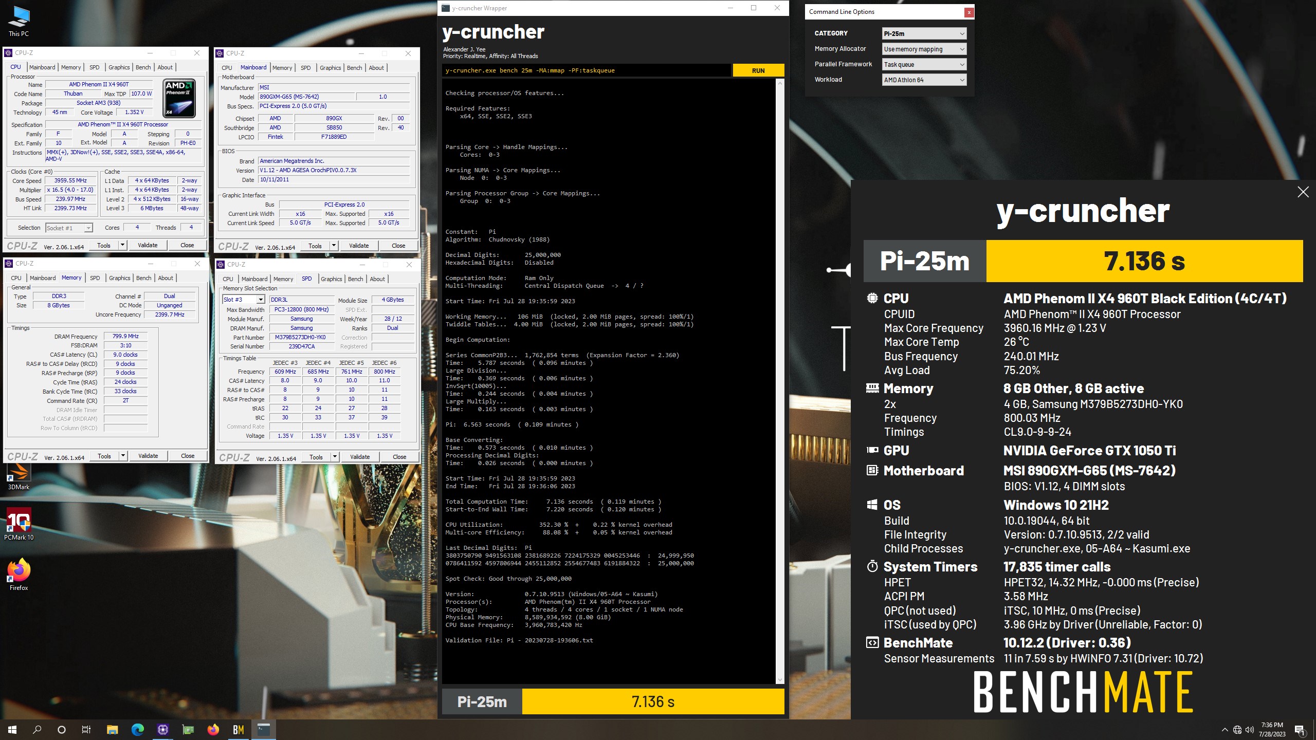Click Validate in CPU-Z SPD window
Screen dimensions: 1316x740
[x=360, y=457]
